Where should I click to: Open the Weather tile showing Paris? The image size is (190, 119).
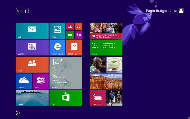pyautogui.click(x=66, y=73)
